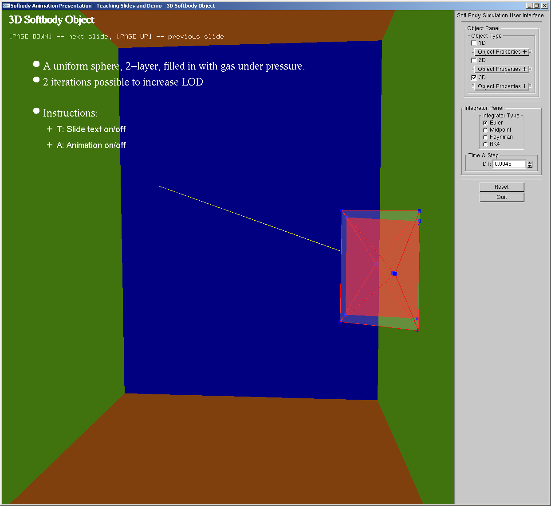The height and width of the screenshot is (506, 551).
Task: Uncheck the 3D object type checkbox
Action: coord(474,78)
